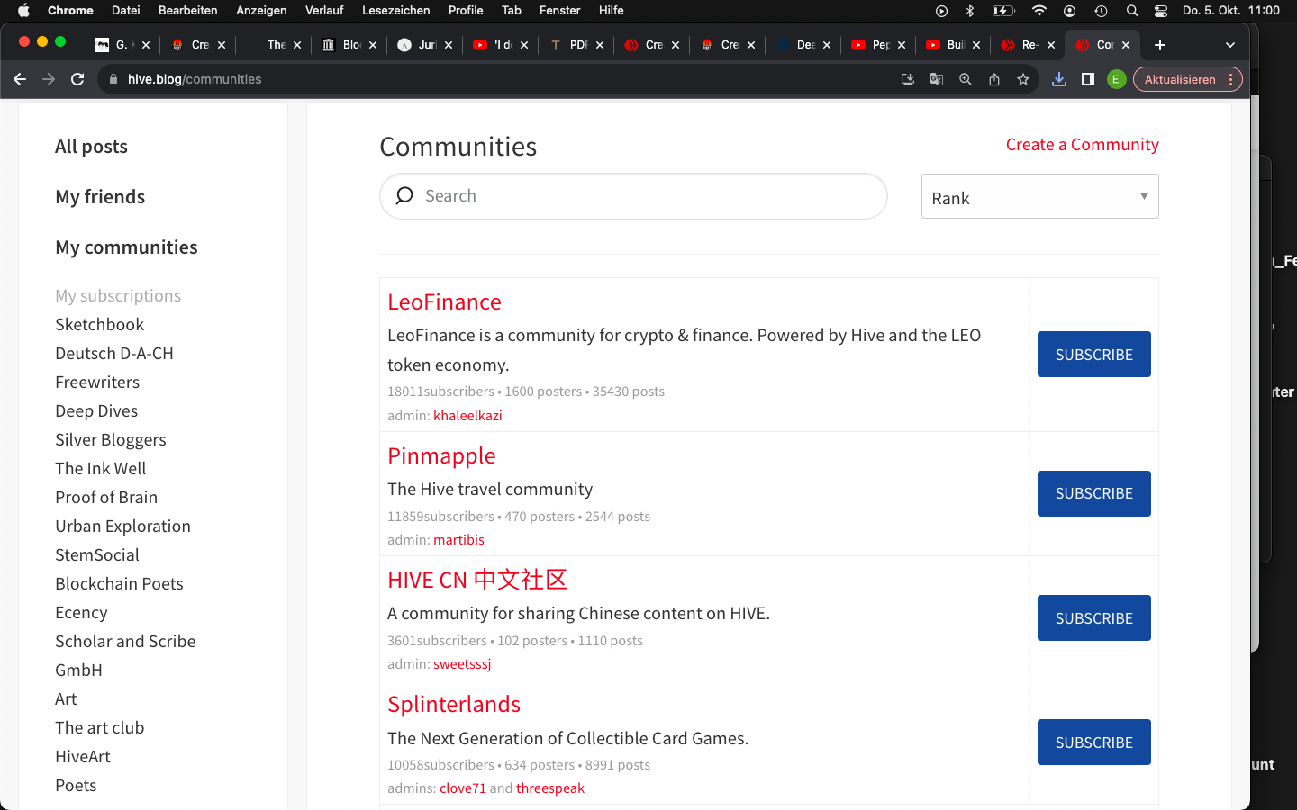
Task: Click the tab search chevron
Action: [x=1230, y=45]
